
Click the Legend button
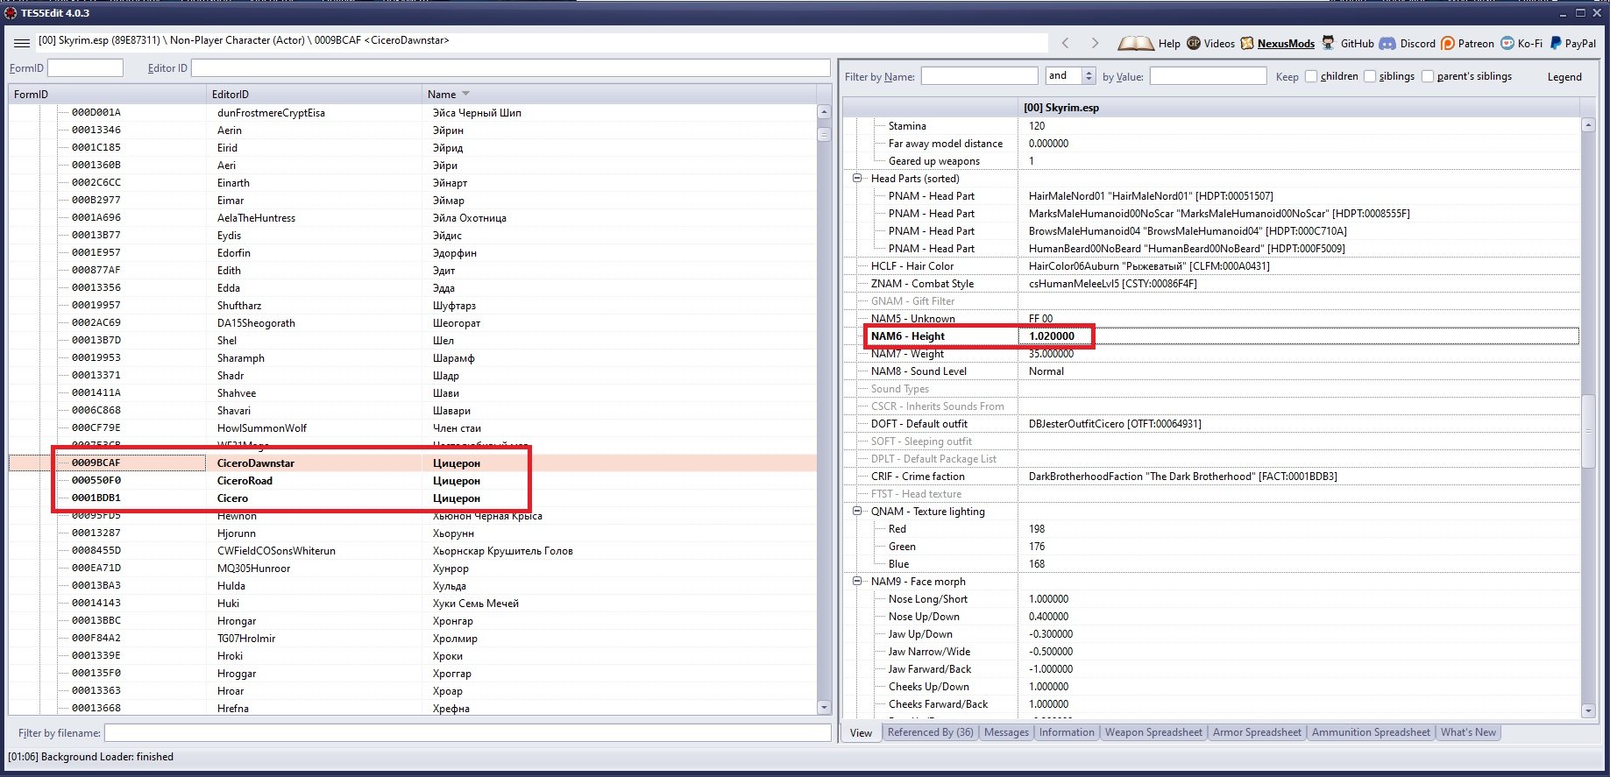coord(1564,77)
